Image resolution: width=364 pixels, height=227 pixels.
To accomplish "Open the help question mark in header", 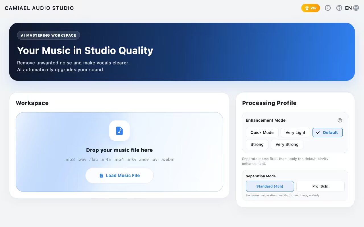I will (339, 8).
